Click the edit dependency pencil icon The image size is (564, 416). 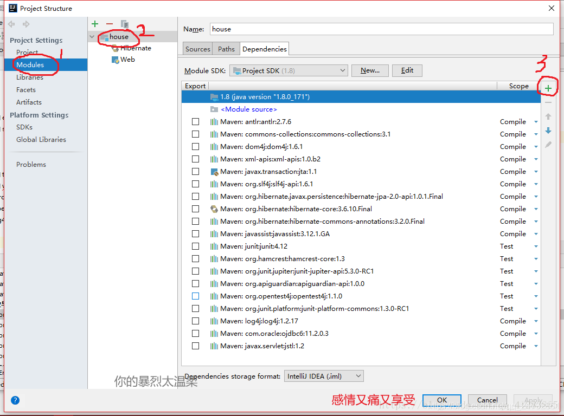548,145
